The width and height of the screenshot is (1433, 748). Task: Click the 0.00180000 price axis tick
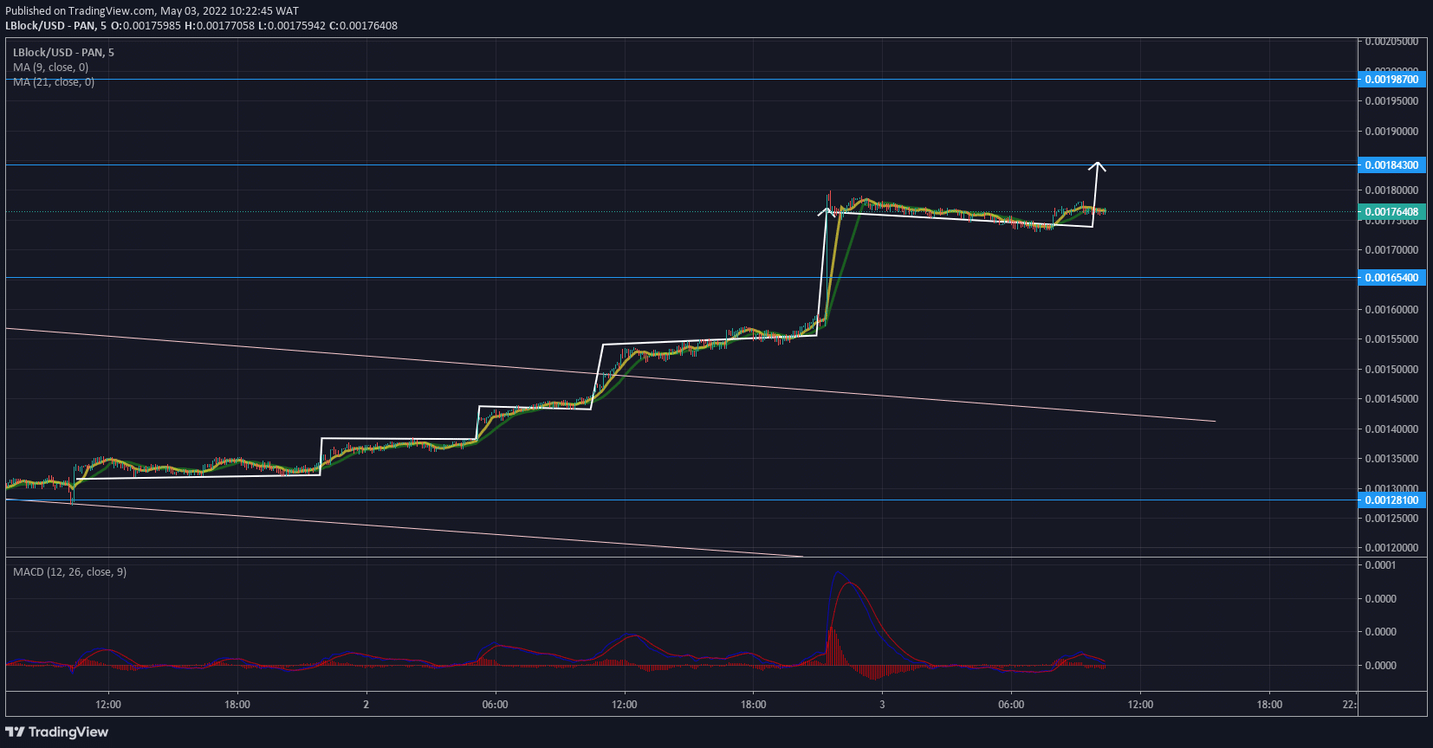(x=1391, y=190)
